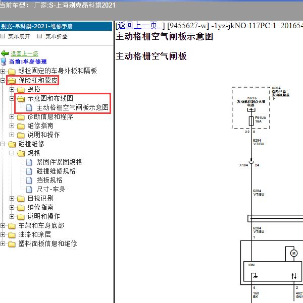Click 菜单展开 to expand all menus
The height and width of the screenshot is (303, 303).
pos(19,36)
